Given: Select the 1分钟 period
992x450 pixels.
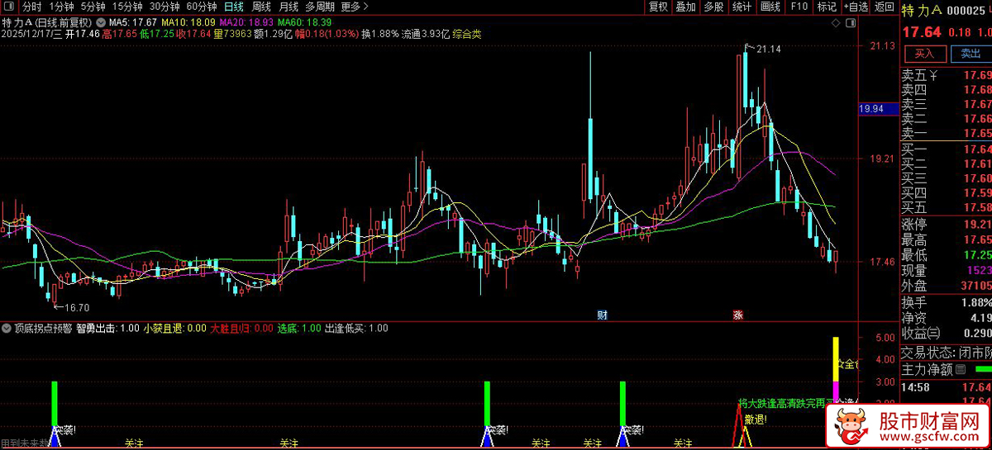Looking at the screenshot, I should click(x=62, y=7).
